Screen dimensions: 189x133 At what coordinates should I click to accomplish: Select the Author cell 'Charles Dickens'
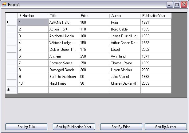click(125, 83)
